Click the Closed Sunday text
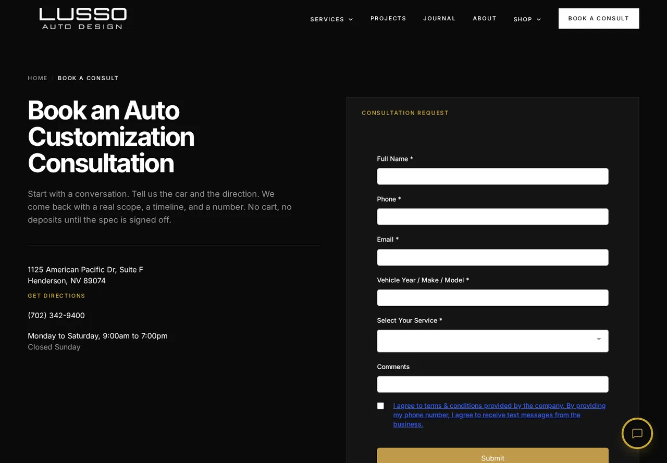This screenshot has height=463, width=667. pyautogui.click(x=54, y=347)
